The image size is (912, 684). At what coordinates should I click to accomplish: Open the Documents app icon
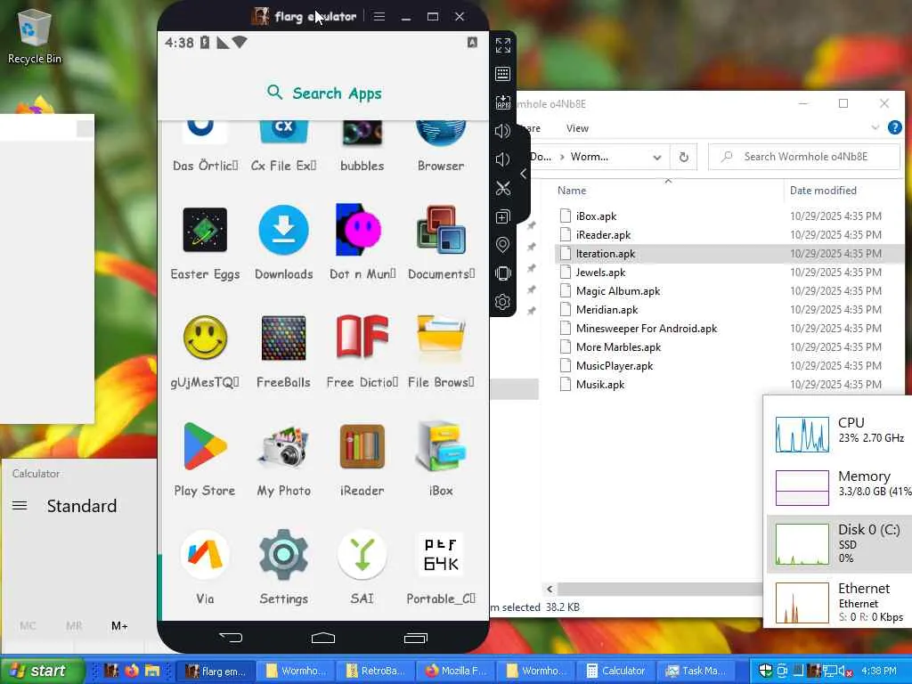point(441,231)
